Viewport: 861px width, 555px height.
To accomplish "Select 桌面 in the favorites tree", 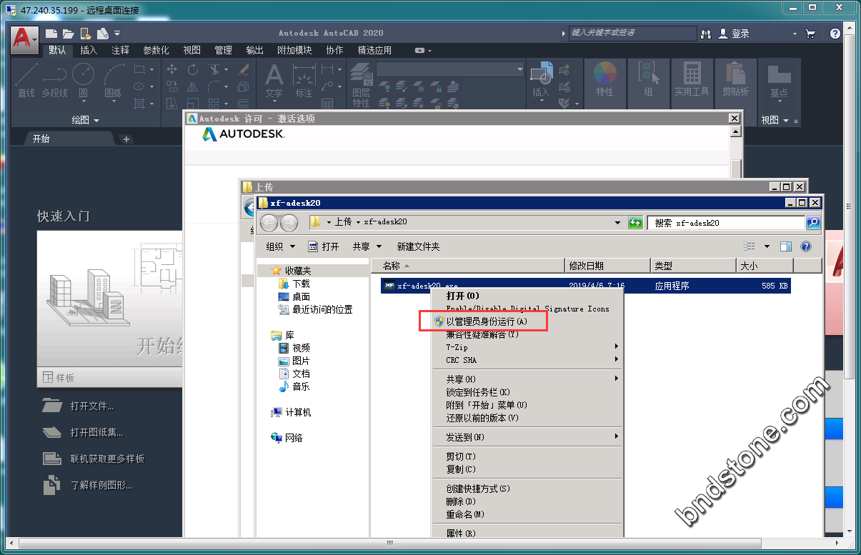I will click(x=301, y=296).
